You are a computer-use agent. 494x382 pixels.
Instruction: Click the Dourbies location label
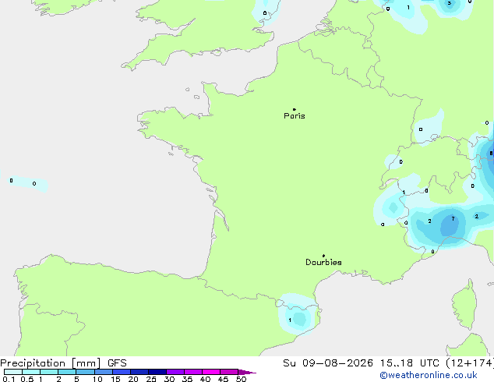pos(323,262)
